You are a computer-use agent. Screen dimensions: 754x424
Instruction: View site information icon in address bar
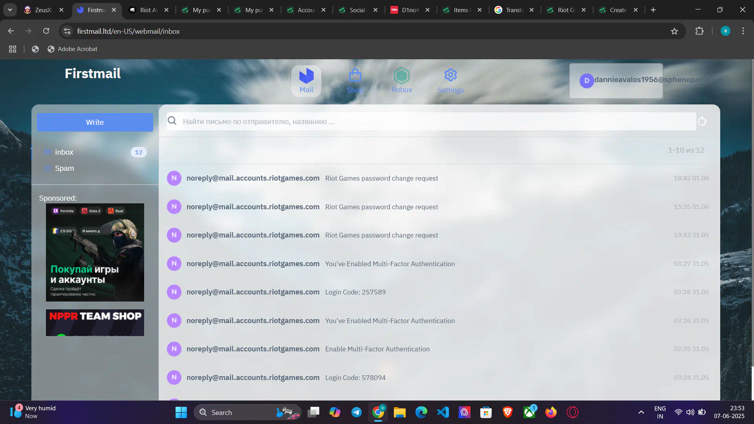tap(67, 31)
